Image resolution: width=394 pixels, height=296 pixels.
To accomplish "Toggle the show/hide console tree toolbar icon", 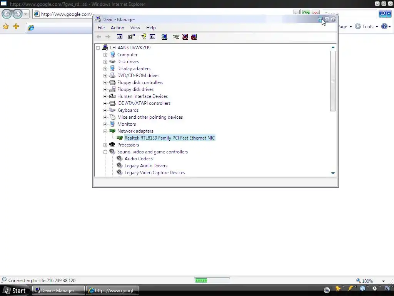I will (x=120, y=37).
